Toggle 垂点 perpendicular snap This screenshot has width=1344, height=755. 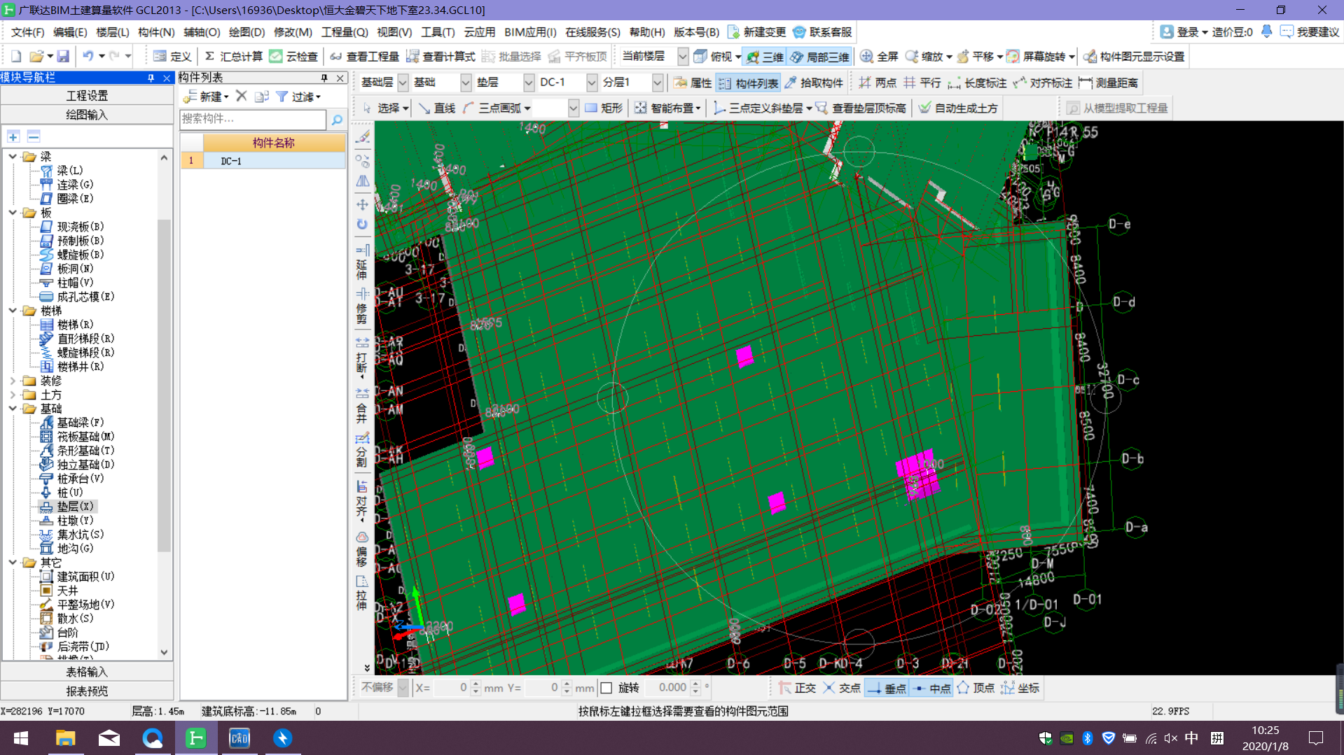click(887, 688)
